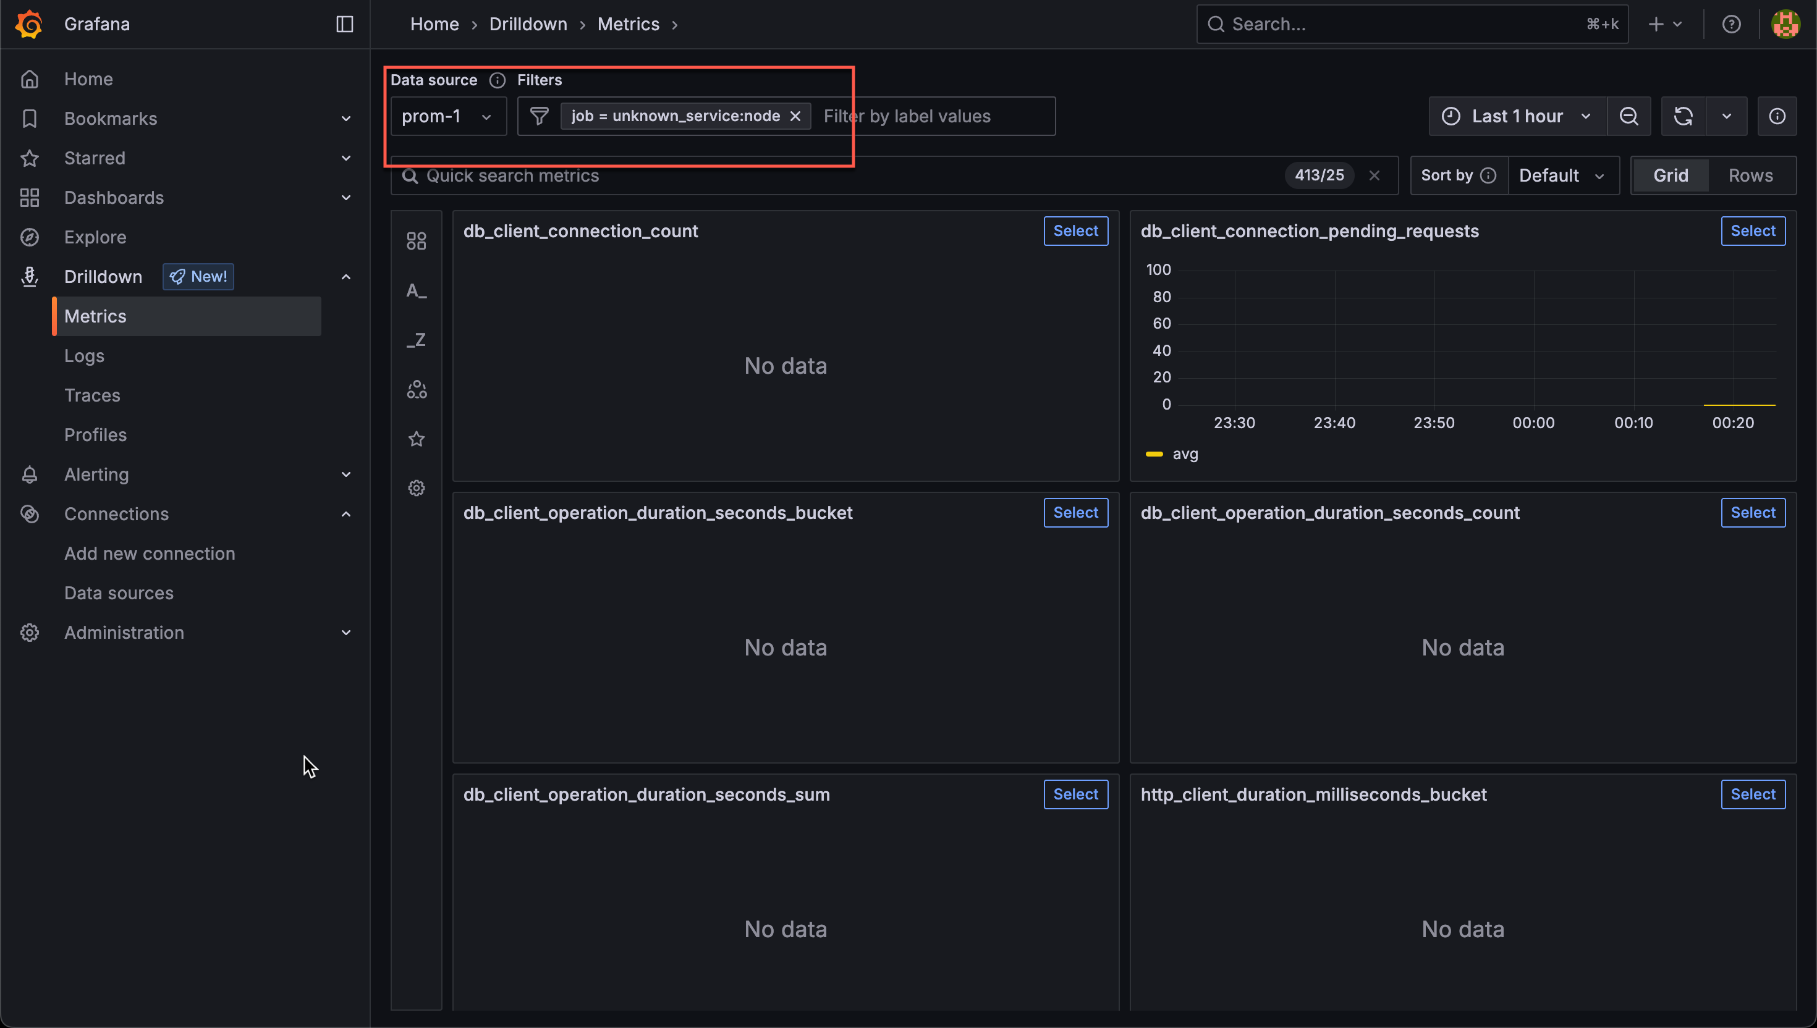This screenshot has width=1817, height=1028.
Task: Toggle the sidebar dock menu icon
Action: tap(345, 24)
